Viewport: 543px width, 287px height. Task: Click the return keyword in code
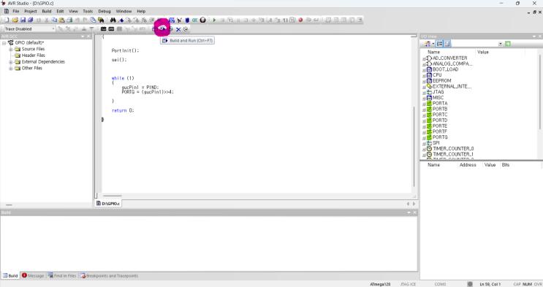pyautogui.click(x=119, y=110)
